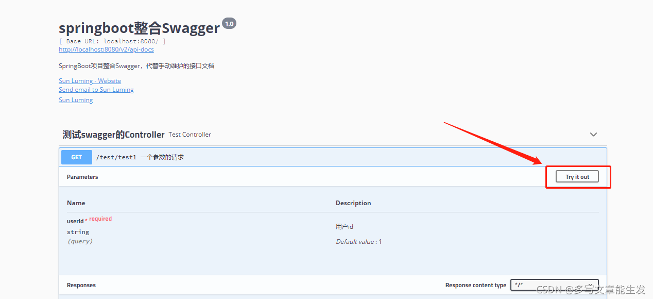Viewport: 653px width, 299px height.
Task: Click the string type label under userId
Action: tap(78, 232)
